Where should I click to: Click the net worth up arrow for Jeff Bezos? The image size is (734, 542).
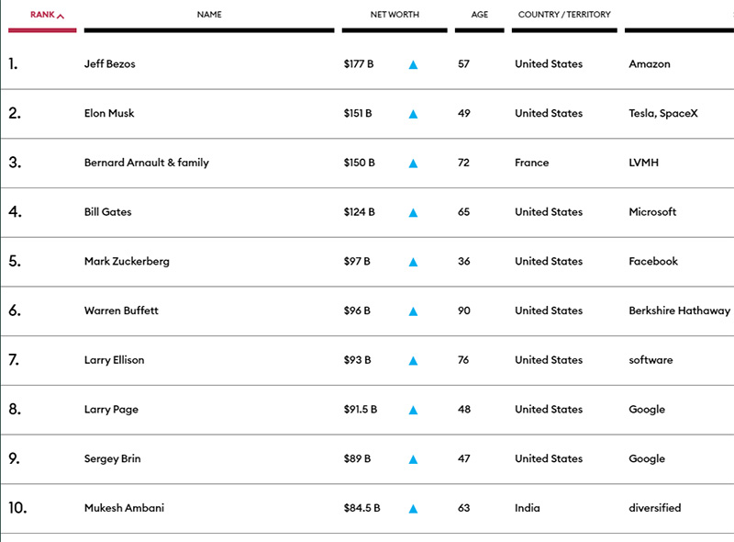point(413,64)
